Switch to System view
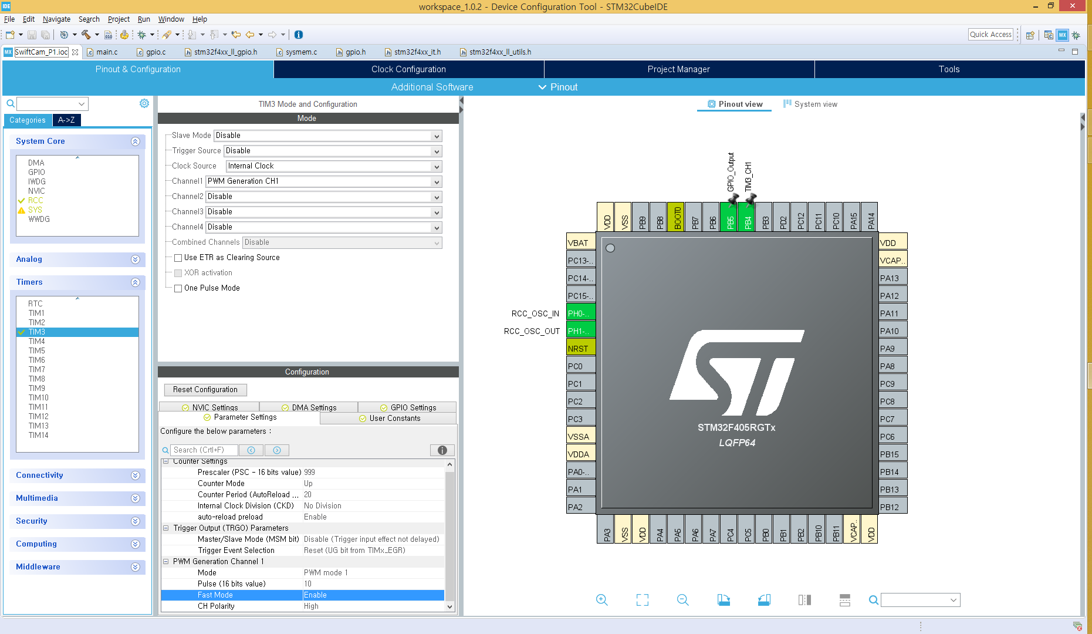 point(810,104)
